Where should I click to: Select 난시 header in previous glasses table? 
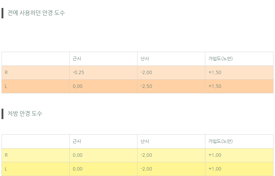click(x=145, y=59)
